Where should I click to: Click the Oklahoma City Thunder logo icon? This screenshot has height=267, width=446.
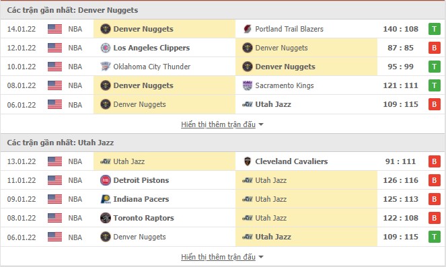106,67
